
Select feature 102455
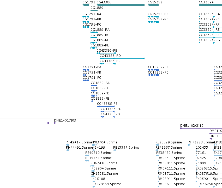(x=196, y=150)
